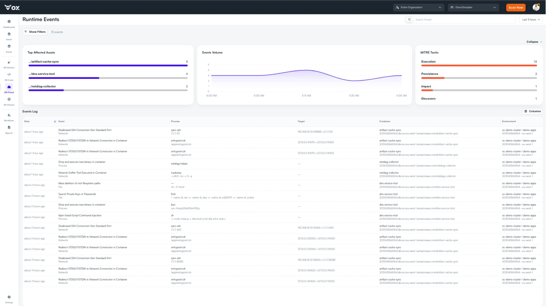
Task: Change the Last 3 hours time range
Action: [531, 20]
